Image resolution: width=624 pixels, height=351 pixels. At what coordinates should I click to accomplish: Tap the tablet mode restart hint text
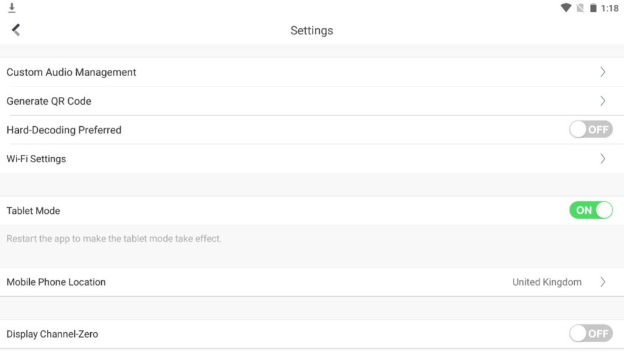pyautogui.click(x=114, y=239)
